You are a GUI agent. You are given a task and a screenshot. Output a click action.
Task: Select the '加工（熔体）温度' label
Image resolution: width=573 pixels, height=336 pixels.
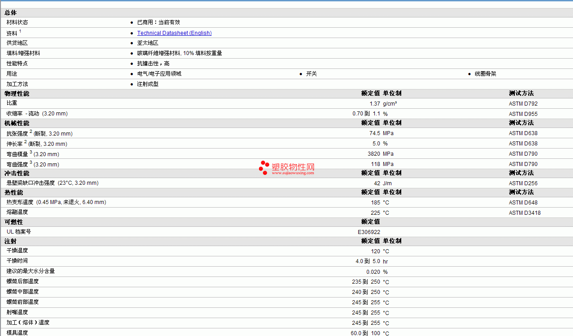28,323
